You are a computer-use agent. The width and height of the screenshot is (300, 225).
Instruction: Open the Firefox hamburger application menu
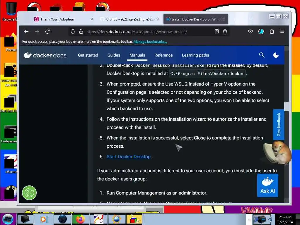point(282,32)
